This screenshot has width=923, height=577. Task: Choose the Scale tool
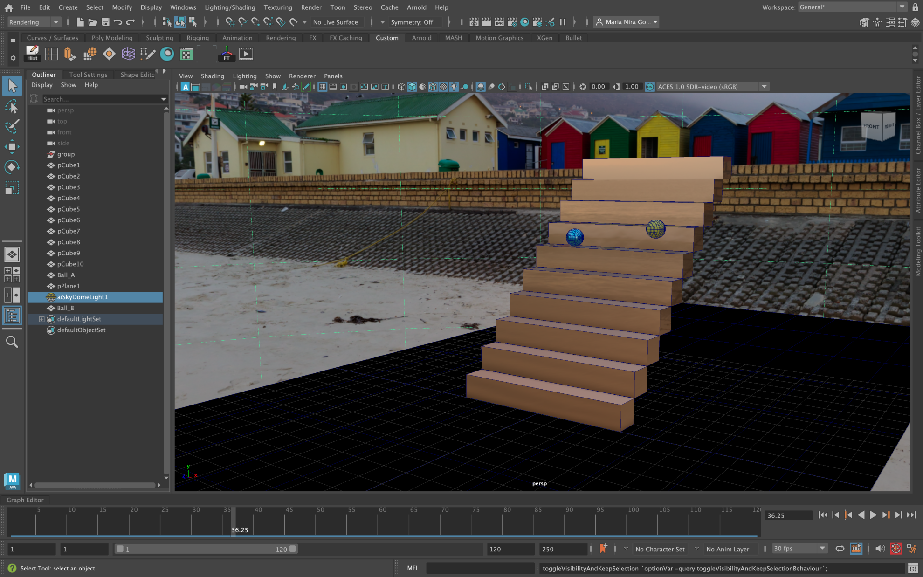[12, 187]
